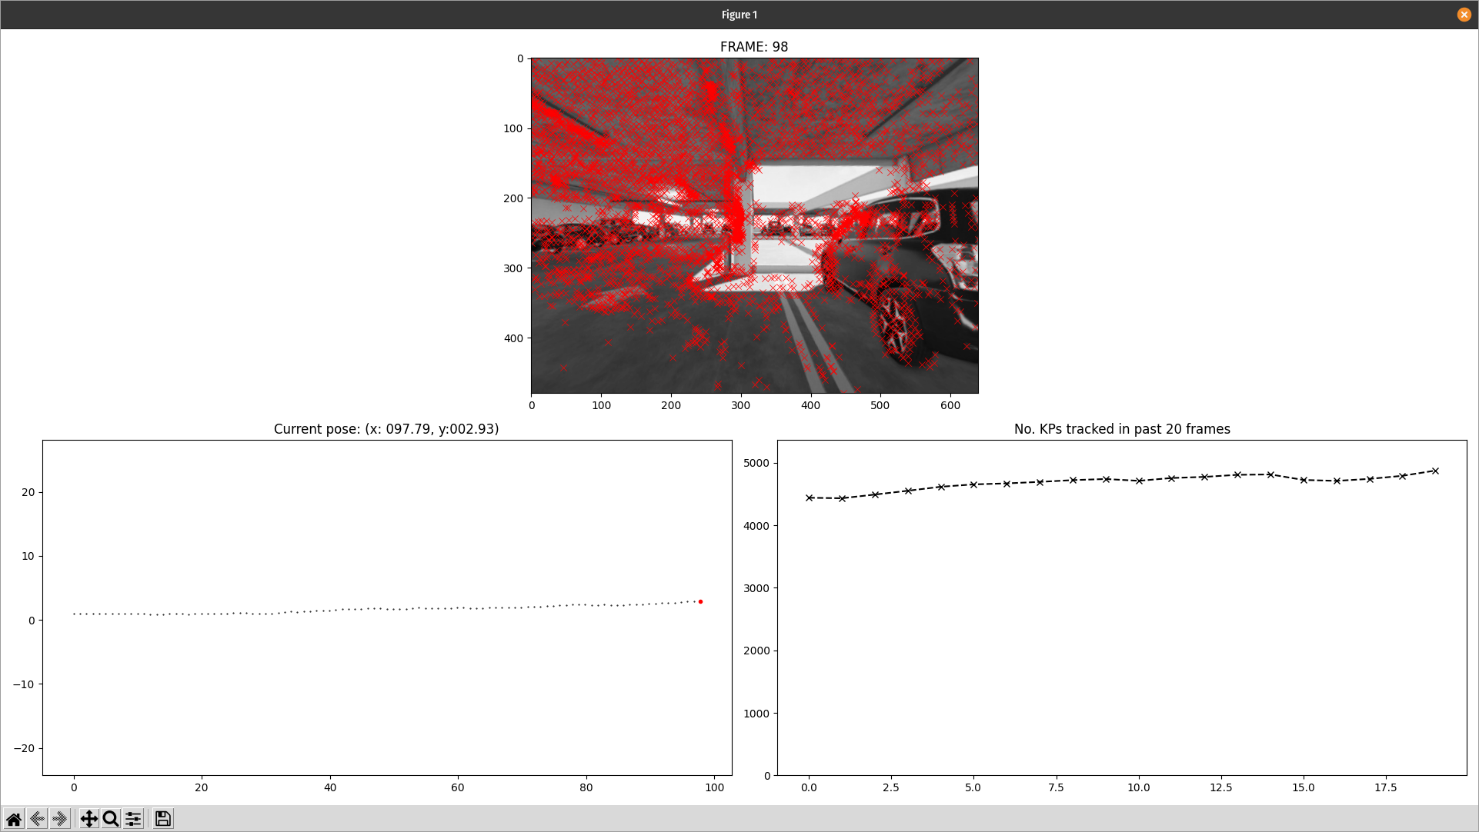Image resolution: width=1479 pixels, height=832 pixels.
Task: Click the 100 tick under trajectory plot
Action: click(714, 787)
